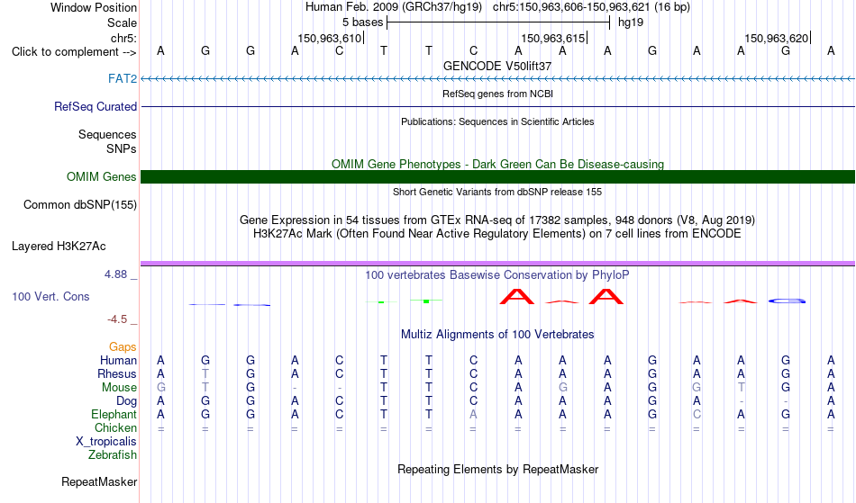Click the Chicken species label

click(x=115, y=427)
